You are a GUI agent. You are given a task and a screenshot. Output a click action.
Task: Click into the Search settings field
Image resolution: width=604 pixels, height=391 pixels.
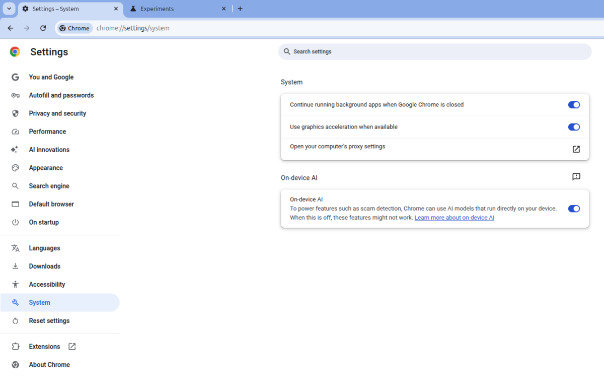coord(435,51)
